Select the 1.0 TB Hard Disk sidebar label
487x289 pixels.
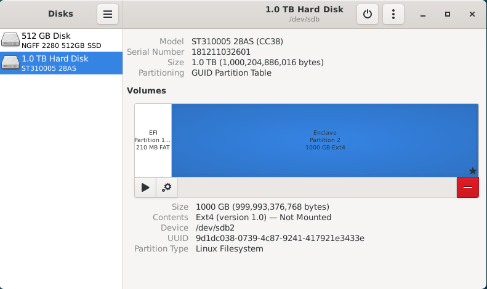click(x=55, y=58)
